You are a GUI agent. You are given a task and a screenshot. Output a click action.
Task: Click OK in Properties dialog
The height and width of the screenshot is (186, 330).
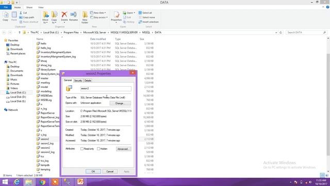[93, 172]
